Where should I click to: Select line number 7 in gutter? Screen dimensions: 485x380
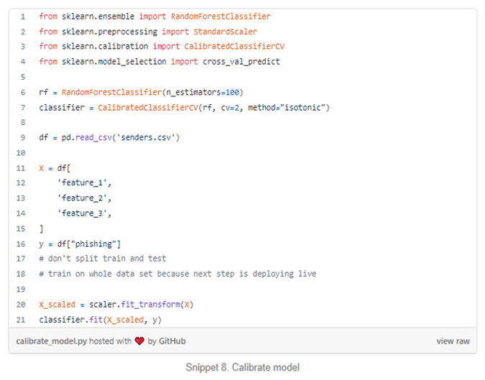tap(23, 108)
